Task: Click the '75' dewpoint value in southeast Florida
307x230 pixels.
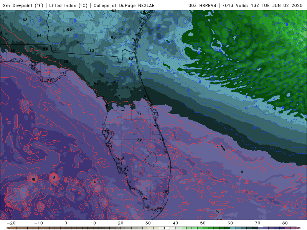Action: point(165,192)
